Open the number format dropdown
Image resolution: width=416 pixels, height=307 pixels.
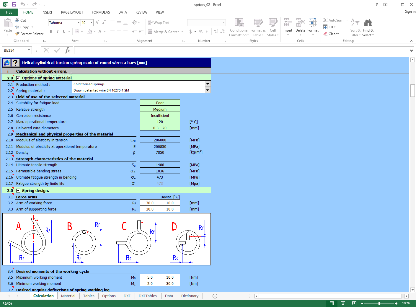pos(224,22)
